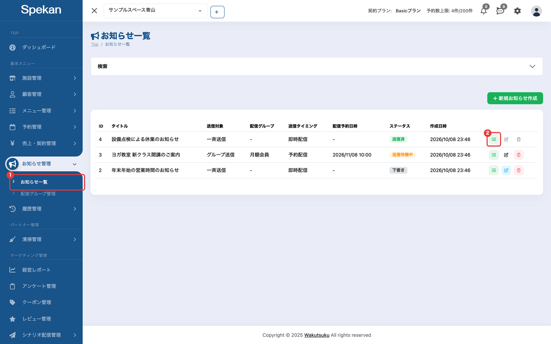Open the Wakutsuku footer link
This screenshot has width=551, height=344.
317,335
